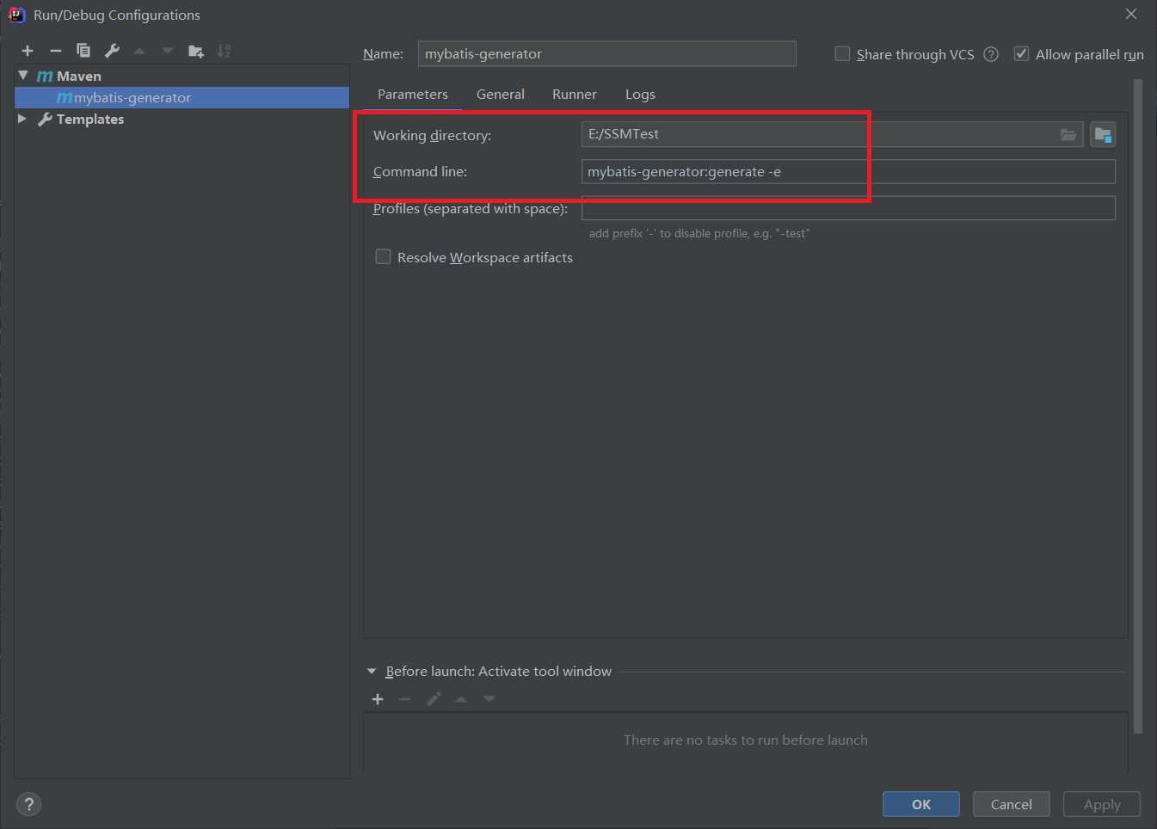Browse for working directory folder
1157x829 pixels.
1068,134
